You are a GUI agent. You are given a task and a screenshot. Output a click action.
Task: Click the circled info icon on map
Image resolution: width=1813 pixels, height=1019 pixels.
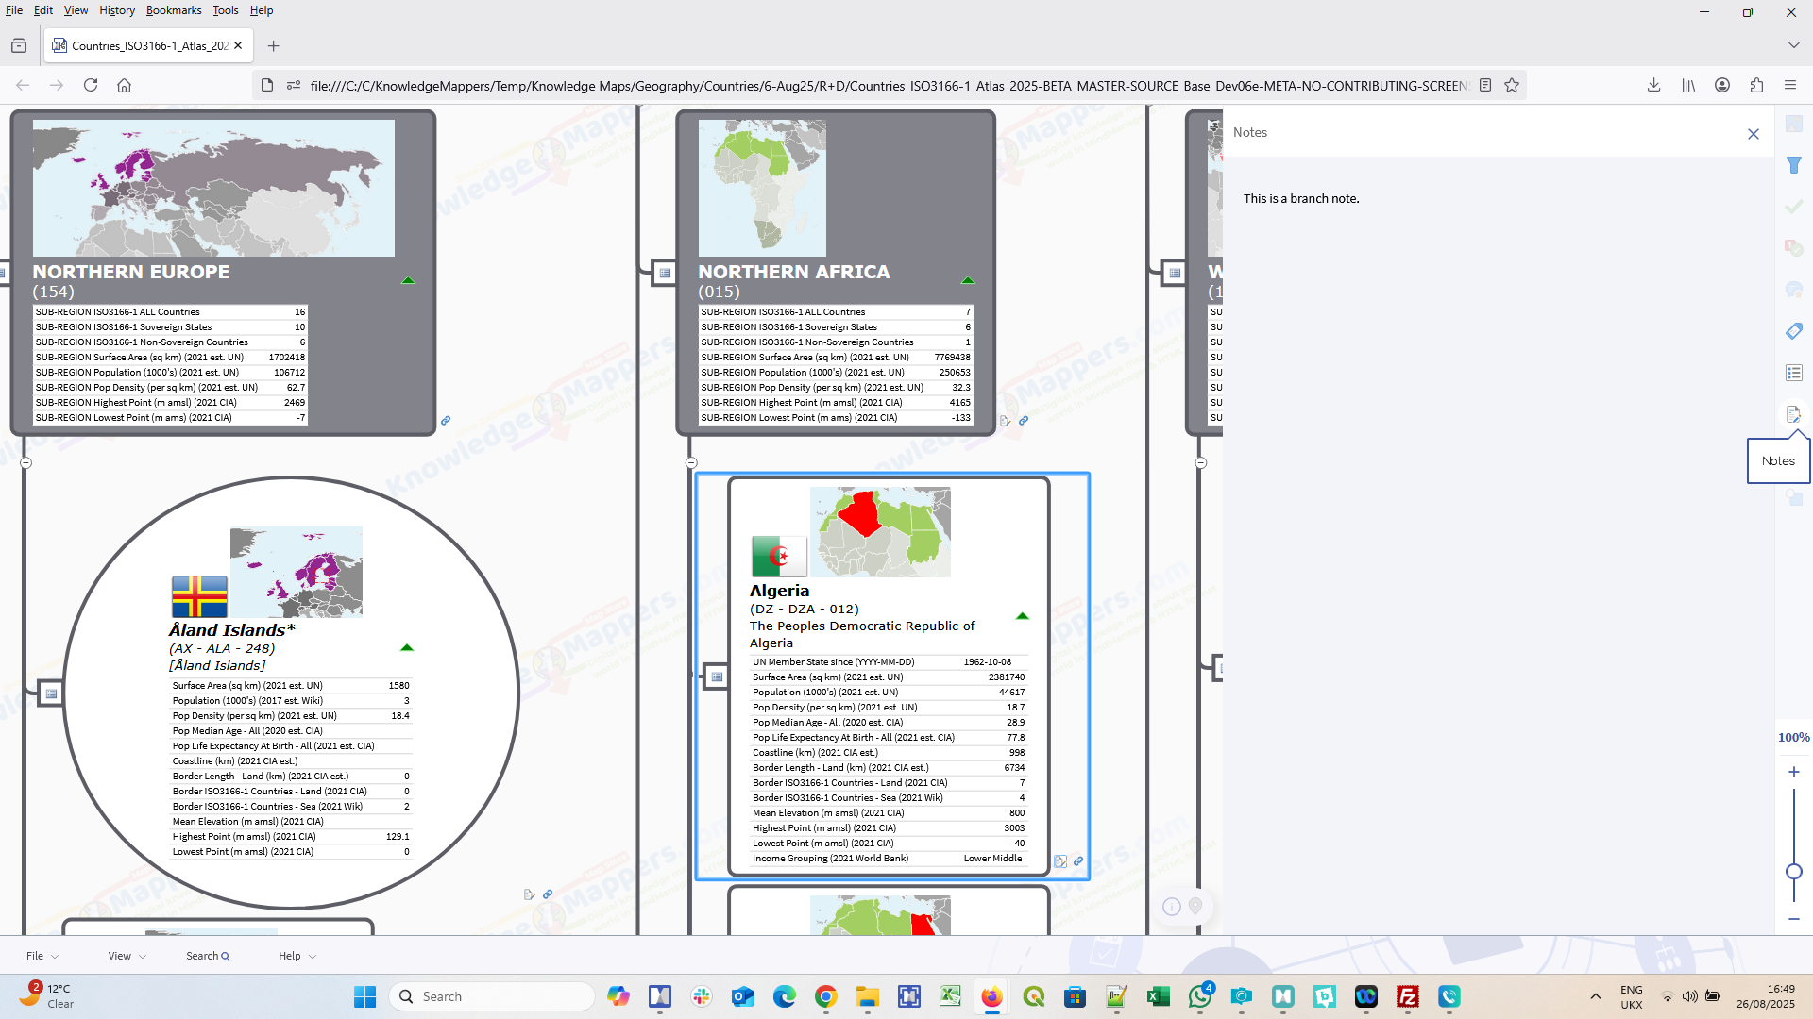coord(1172,907)
